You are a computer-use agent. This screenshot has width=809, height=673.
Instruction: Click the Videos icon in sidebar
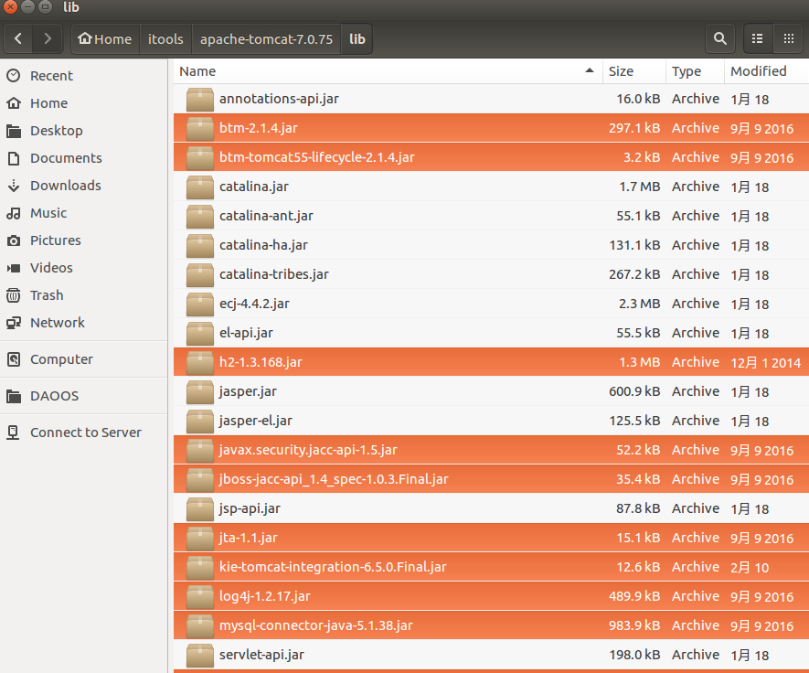tap(14, 268)
